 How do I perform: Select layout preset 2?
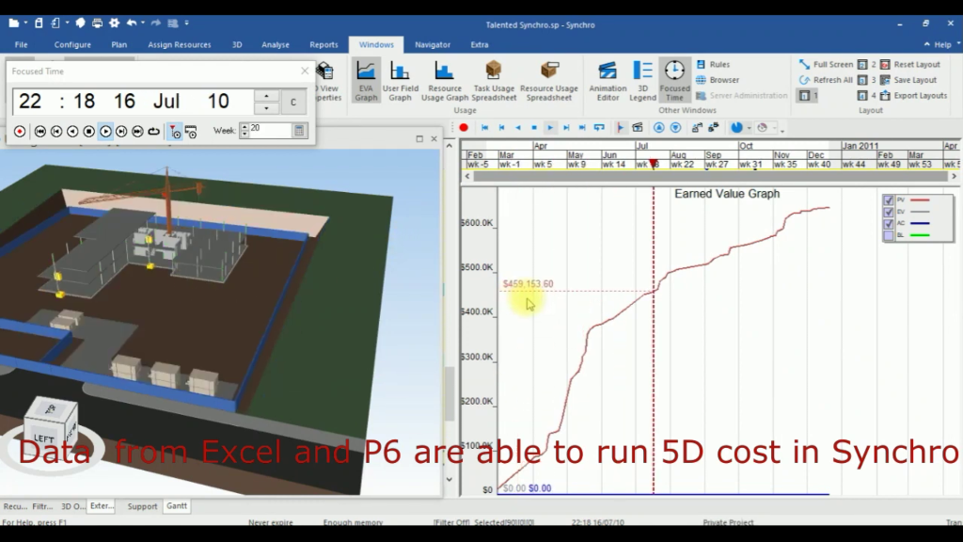pos(866,65)
